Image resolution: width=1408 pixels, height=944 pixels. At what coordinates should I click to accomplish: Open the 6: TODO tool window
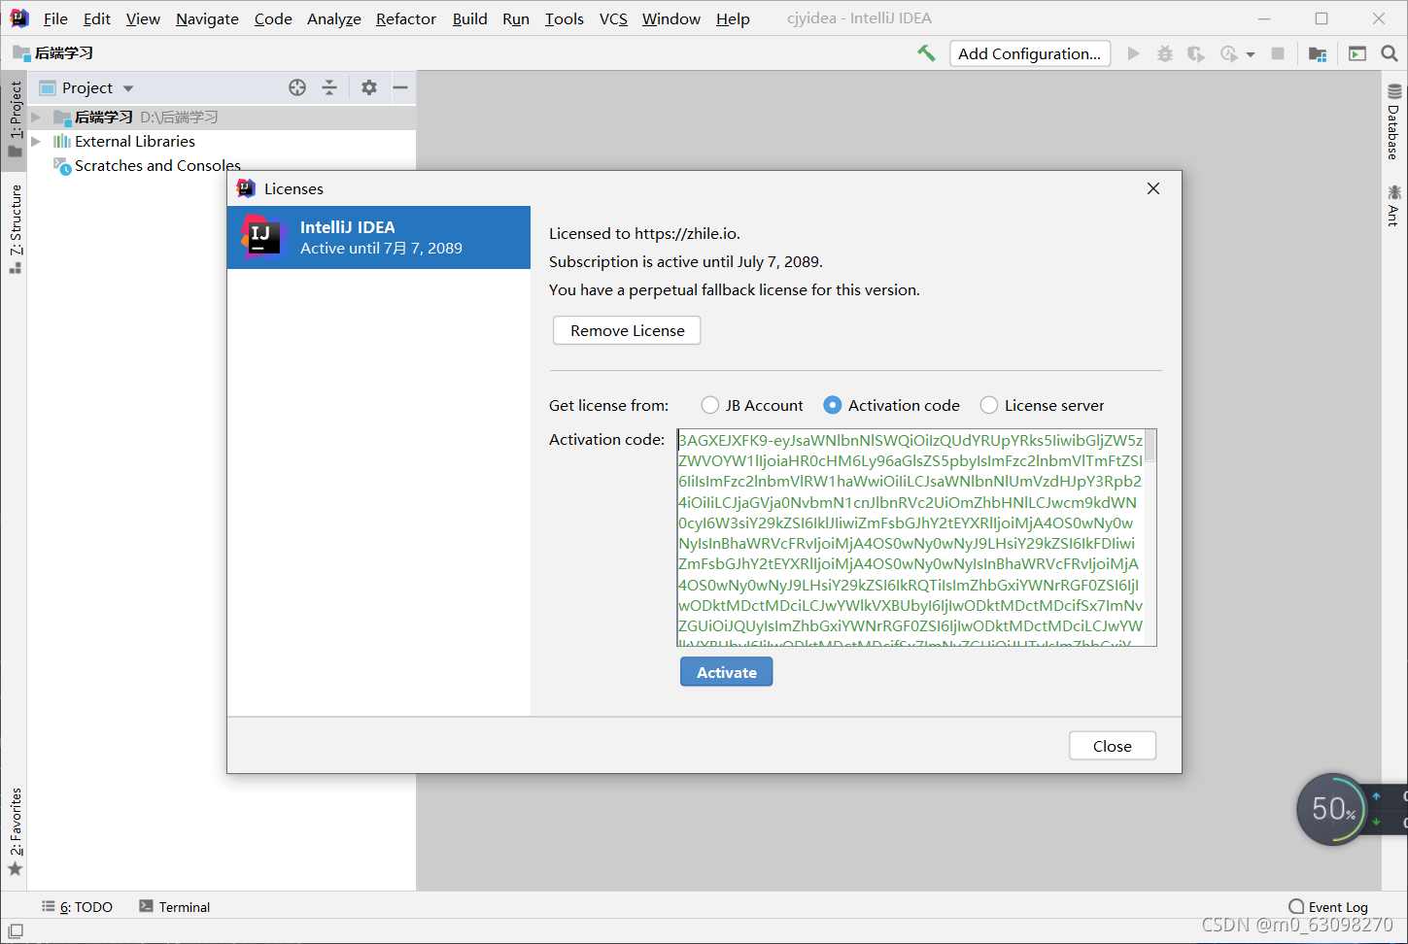[x=77, y=907]
